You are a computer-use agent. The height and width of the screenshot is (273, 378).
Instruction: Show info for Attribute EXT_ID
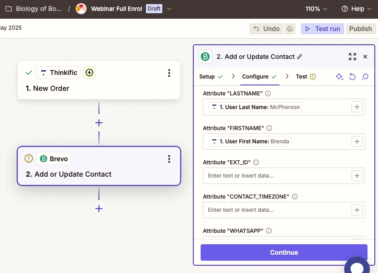point(256,163)
